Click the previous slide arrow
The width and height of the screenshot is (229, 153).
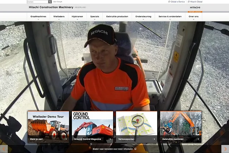(4, 149)
